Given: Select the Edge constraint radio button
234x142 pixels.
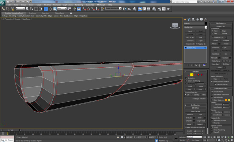Looking at the screenshot, I should (221, 31).
